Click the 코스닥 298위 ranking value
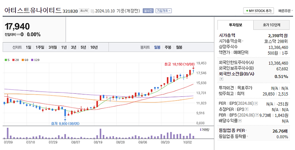 click(276, 41)
